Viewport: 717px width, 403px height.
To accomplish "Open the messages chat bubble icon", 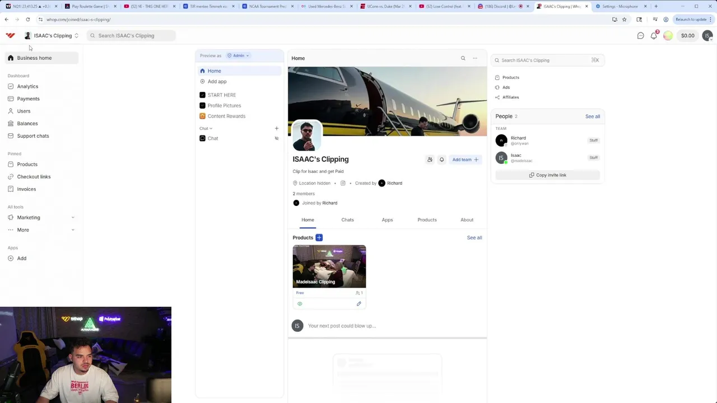I will tap(641, 36).
